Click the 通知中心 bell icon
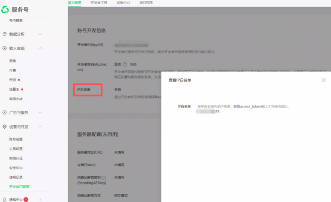Image resolution: width=331 pixels, height=202 pixels. (x=4, y=199)
